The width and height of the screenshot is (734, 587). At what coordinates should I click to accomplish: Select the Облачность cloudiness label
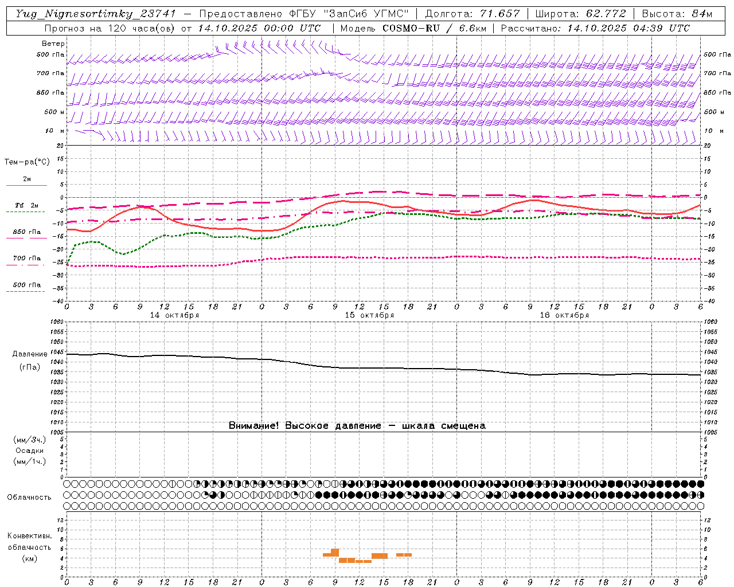click(x=29, y=497)
